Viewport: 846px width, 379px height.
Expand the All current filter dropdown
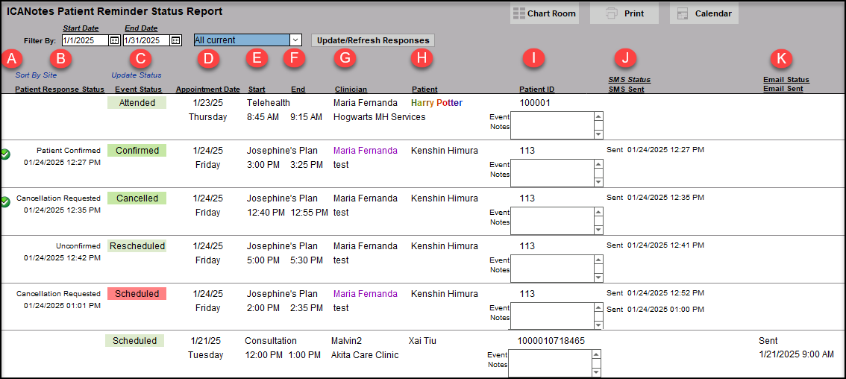point(295,40)
